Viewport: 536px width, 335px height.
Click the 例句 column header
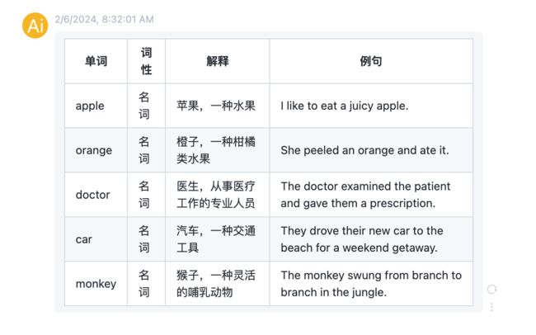tap(371, 61)
